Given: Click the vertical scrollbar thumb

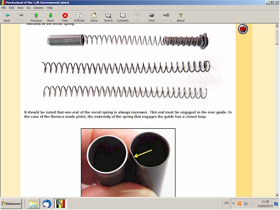Looking at the screenshot, I should [277, 37].
